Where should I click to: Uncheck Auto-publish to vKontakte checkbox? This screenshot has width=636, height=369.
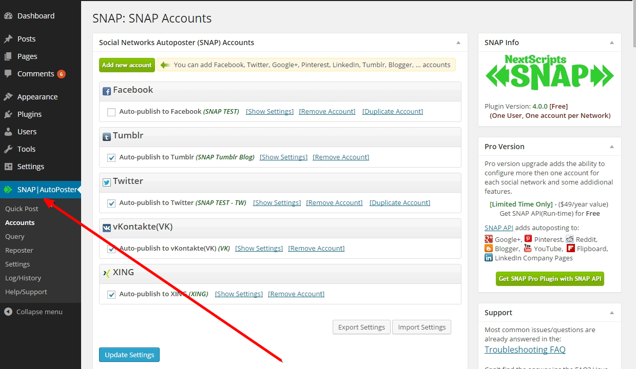tap(111, 249)
